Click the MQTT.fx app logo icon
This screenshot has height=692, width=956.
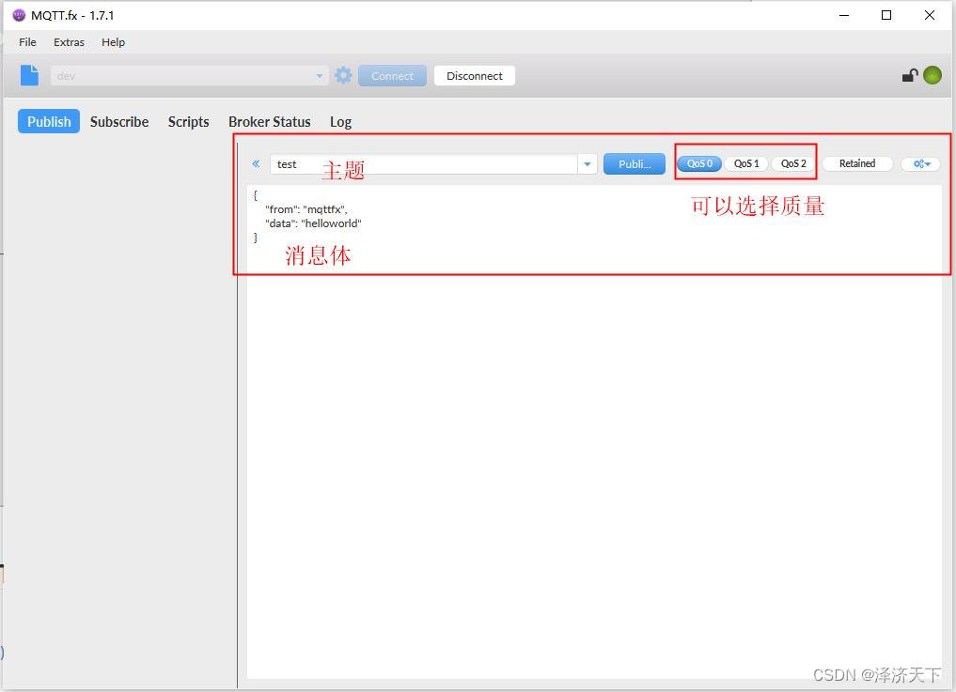click(x=19, y=15)
